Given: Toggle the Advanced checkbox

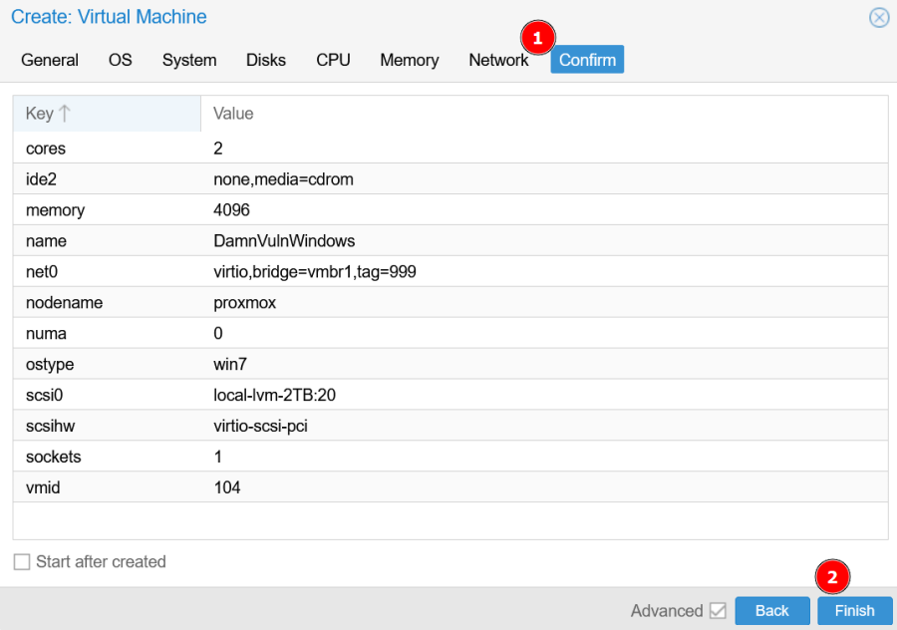Looking at the screenshot, I should coord(718,611).
